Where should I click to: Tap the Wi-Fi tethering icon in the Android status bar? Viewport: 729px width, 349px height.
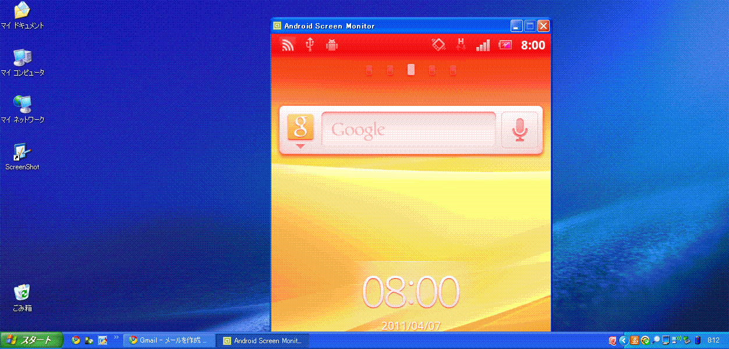pyautogui.click(x=287, y=45)
